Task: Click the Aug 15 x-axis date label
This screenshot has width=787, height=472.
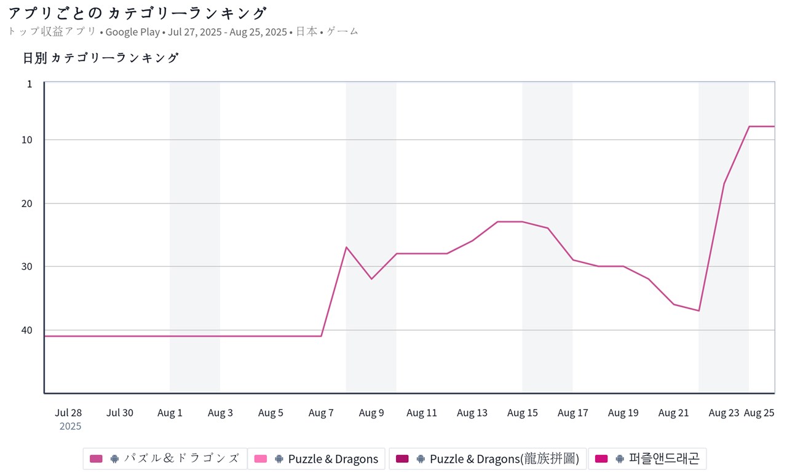Action: (523, 413)
